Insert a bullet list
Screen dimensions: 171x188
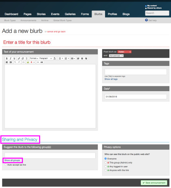tap(59, 59)
